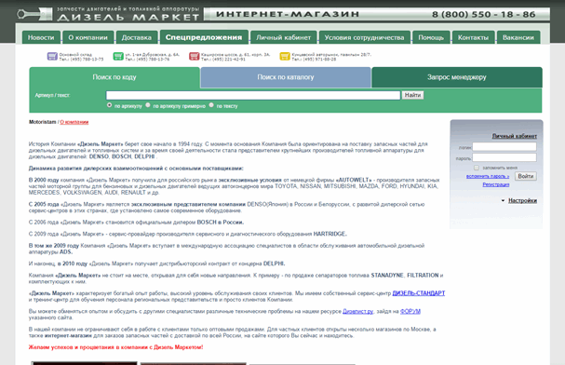This screenshot has height=365, width=565.
Task: Open the Регистрация link
Action: tap(496, 184)
